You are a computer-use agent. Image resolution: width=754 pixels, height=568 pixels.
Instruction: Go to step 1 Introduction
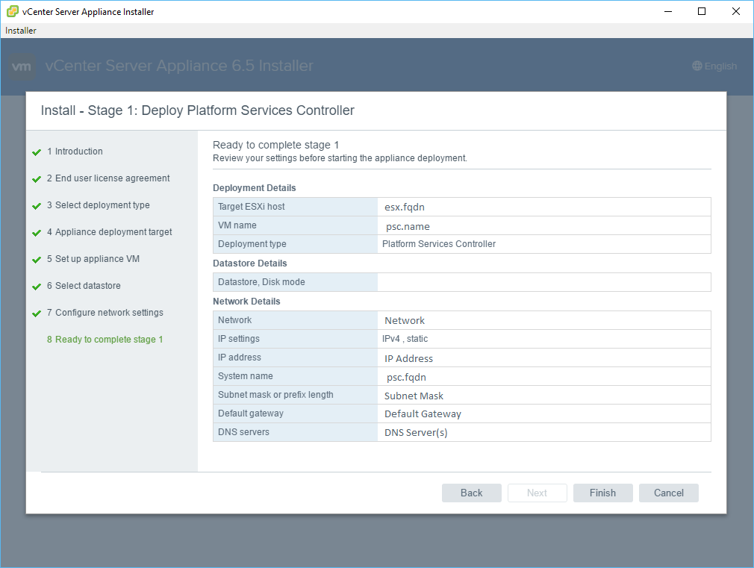pyautogui.click(x=75, y=152)
